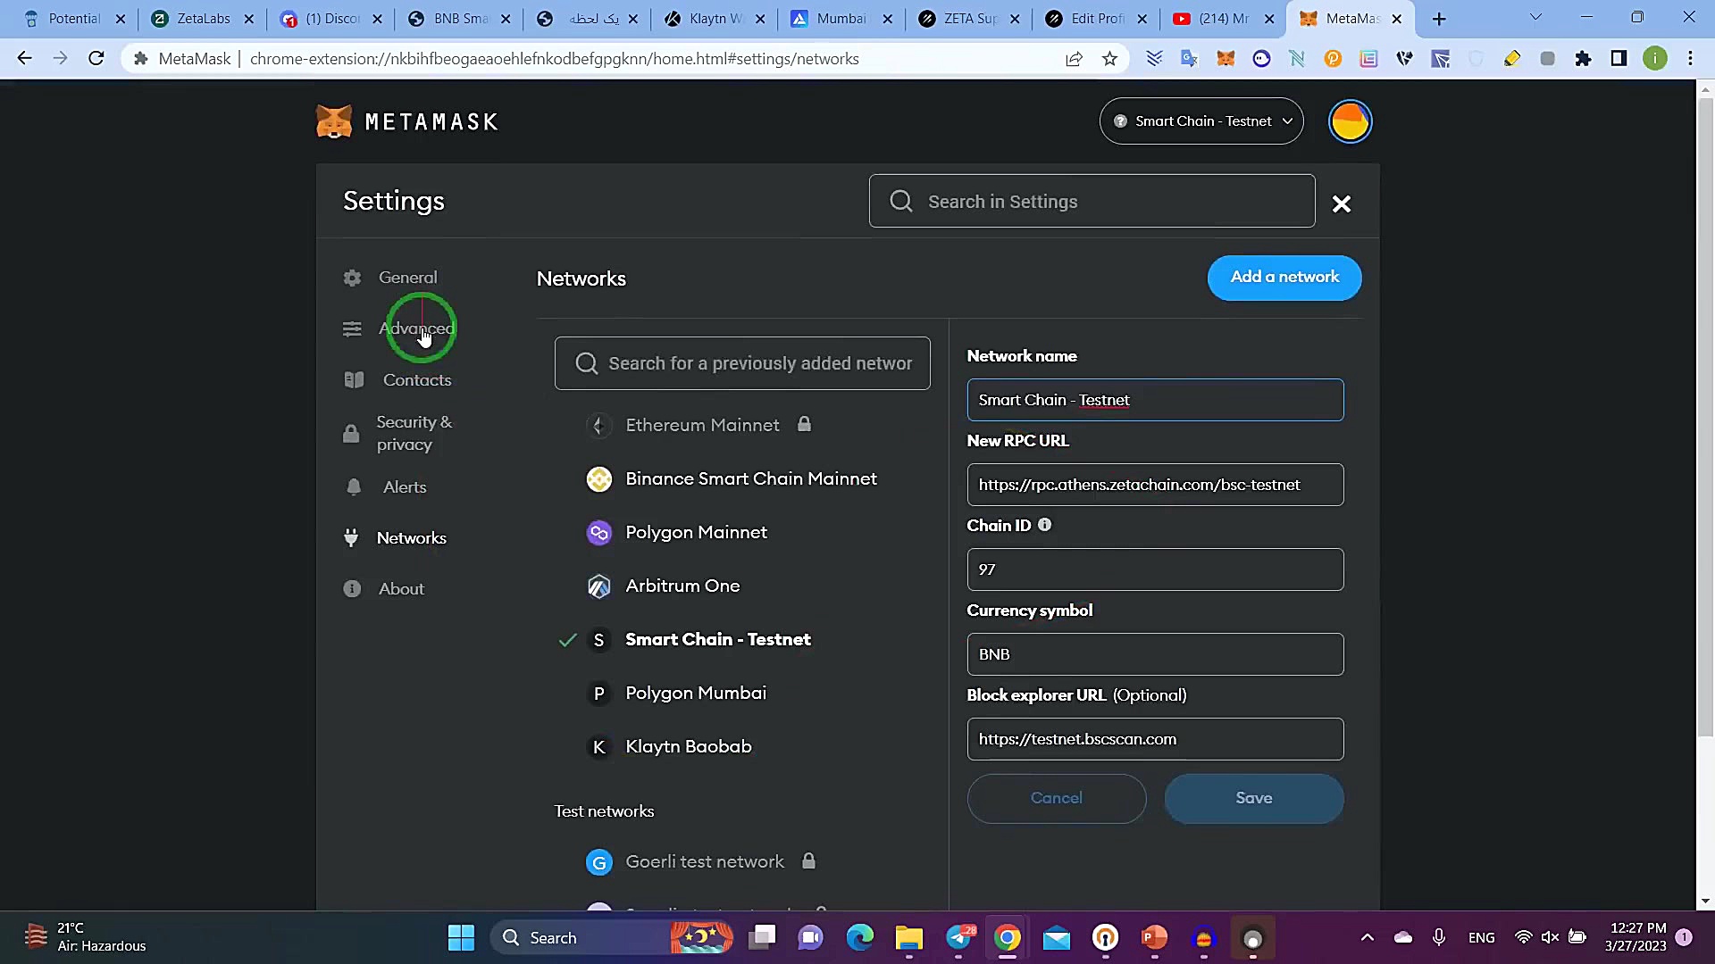Open Advanced settings tab
The image size is (1715, 964).
[416, 328]
